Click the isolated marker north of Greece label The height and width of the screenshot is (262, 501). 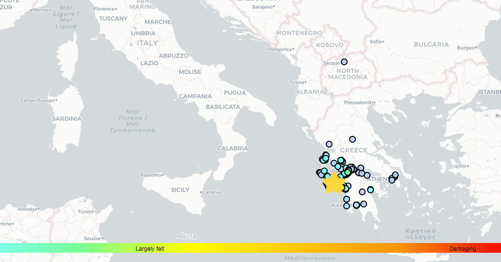[x=352, y=139]
